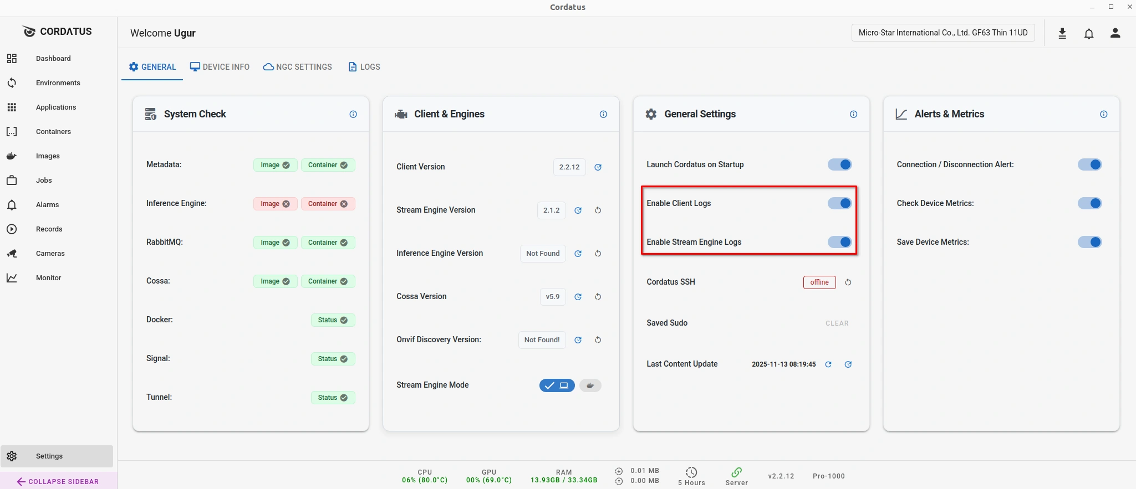Screen dimensions: 1136x489
Task: Click the download icon in top bar
Action: [x=1062, y=34]
